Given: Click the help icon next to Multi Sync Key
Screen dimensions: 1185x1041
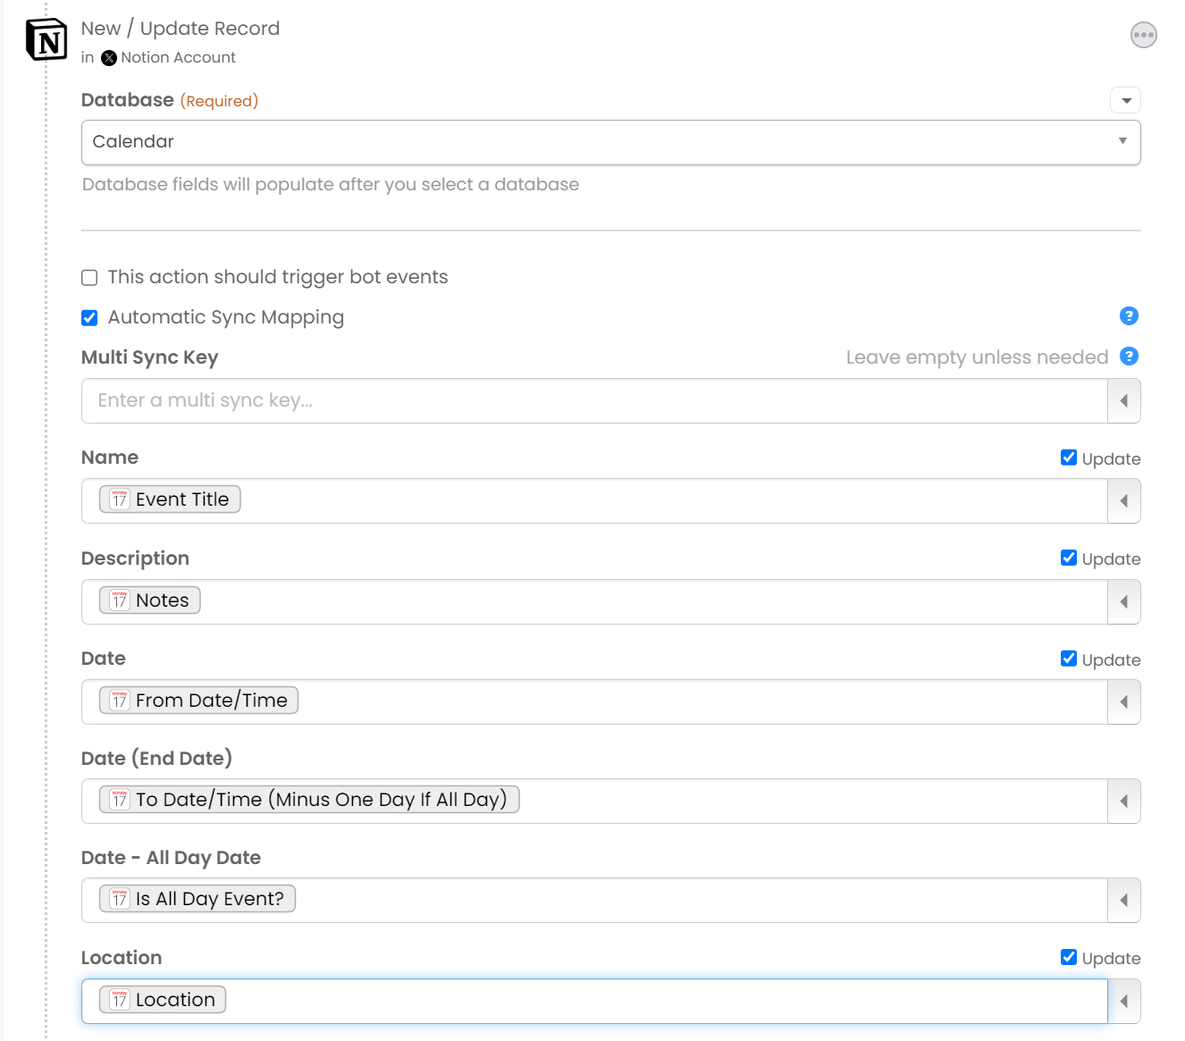Looking at the screenshot, I should [x=1128, y=357].
